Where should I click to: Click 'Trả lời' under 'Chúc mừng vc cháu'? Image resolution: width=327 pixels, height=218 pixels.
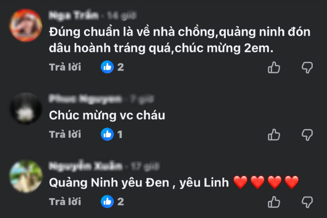click(65, 134)
